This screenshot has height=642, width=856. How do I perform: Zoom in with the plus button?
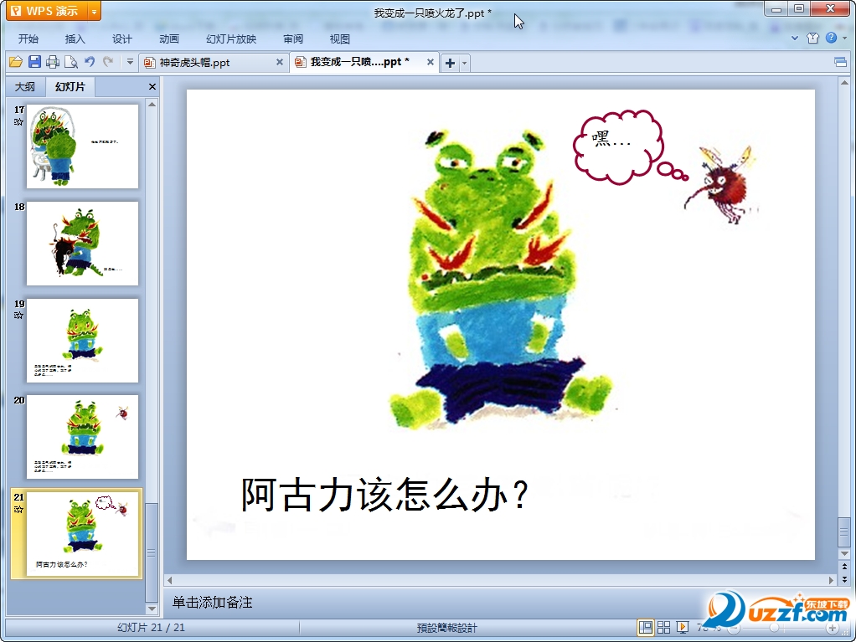(832, 628)
